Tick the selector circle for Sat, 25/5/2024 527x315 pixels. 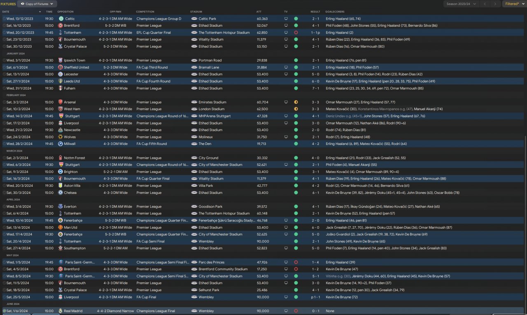click(x=4, y=297)
